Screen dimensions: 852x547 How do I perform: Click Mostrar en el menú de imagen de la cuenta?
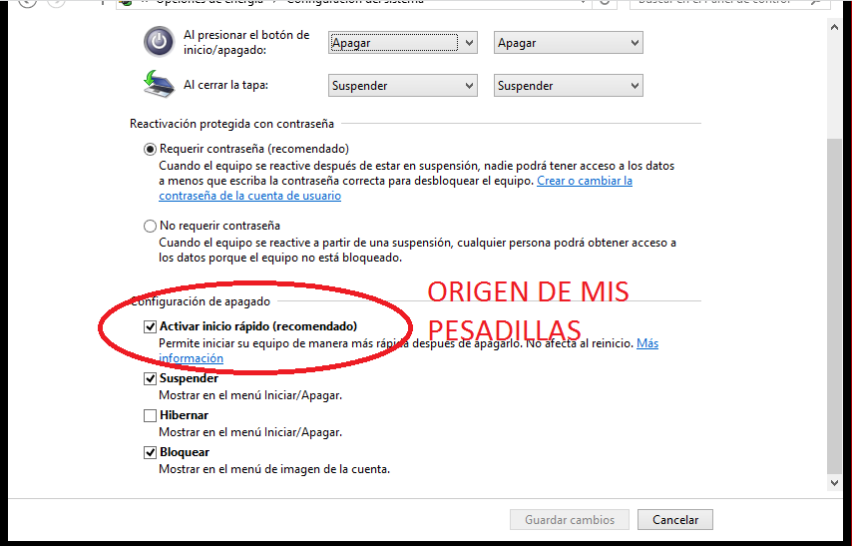(274, 469)
